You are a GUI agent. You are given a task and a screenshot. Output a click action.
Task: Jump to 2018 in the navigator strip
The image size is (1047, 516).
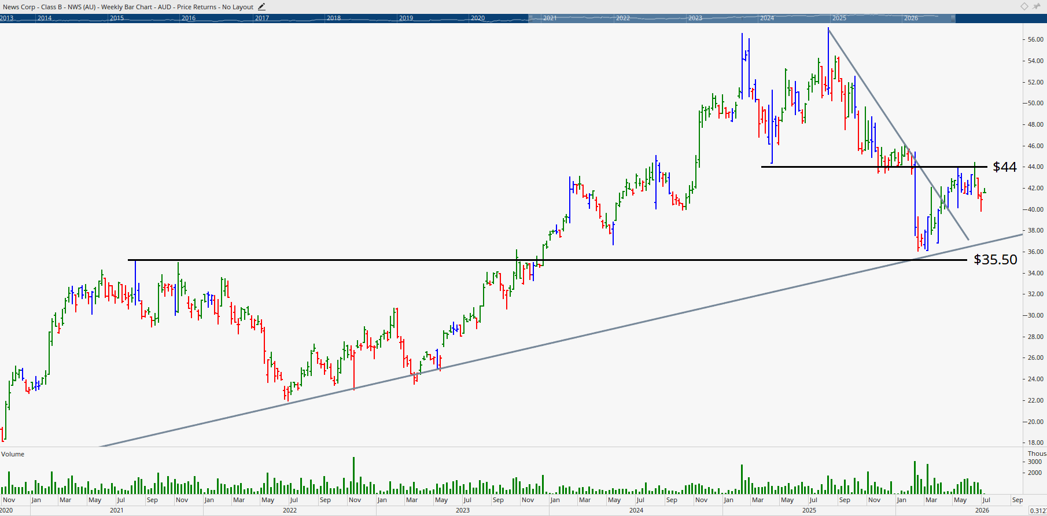(334, 19)
